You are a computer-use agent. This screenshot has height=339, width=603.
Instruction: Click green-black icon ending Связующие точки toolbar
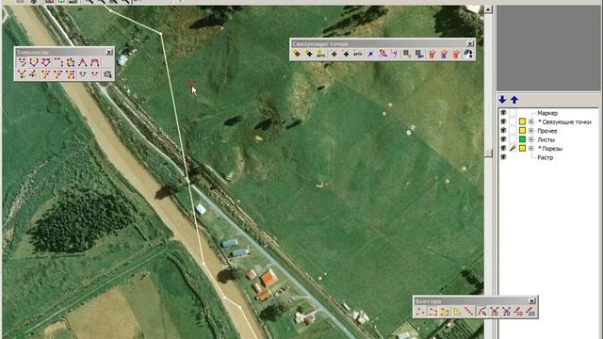(468, 54)
